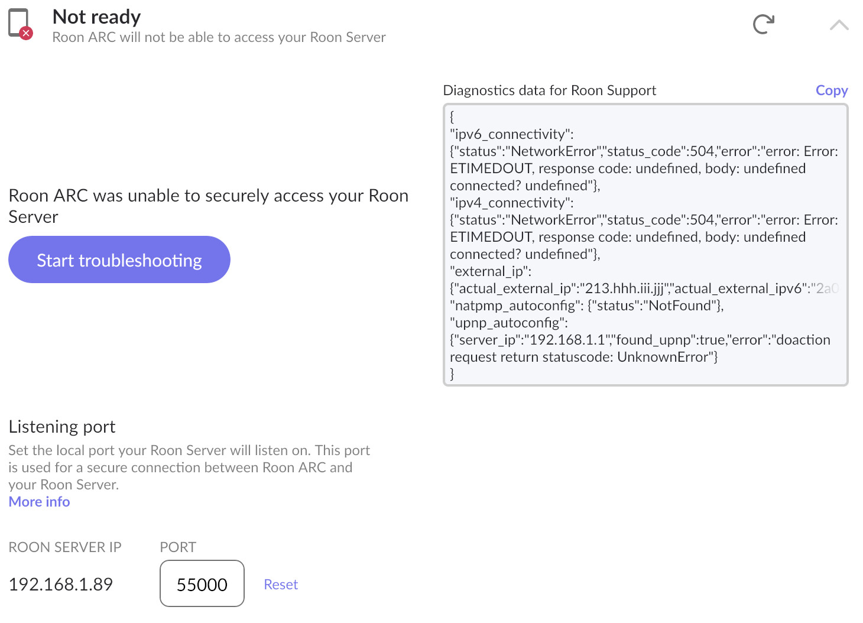Collapse the Not ready section using the chevron
The height and width of the screenshot is (623, 863).
pyautogui.click(x=839, y=26)
